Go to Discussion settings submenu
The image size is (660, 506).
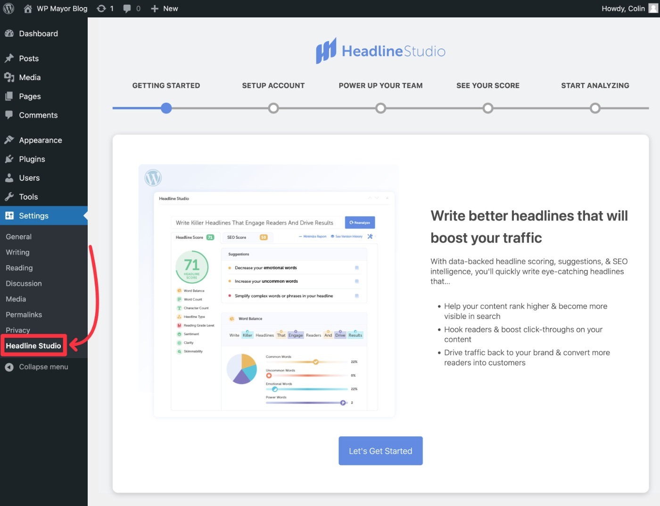pos(24,283)
